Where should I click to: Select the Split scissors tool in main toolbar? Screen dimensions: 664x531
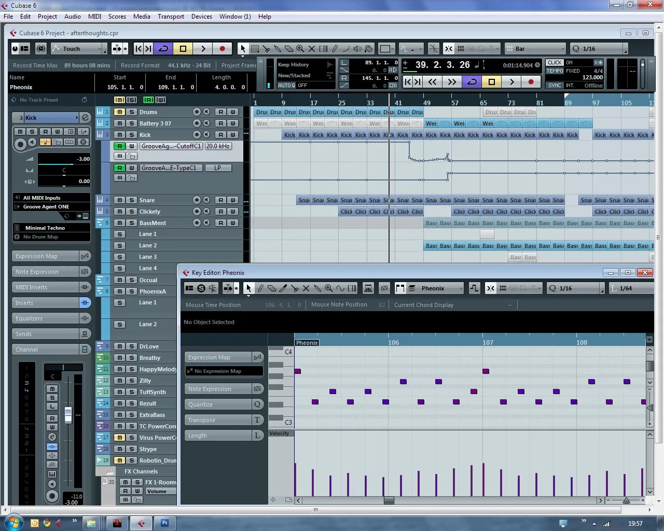(x=266, y=49)
